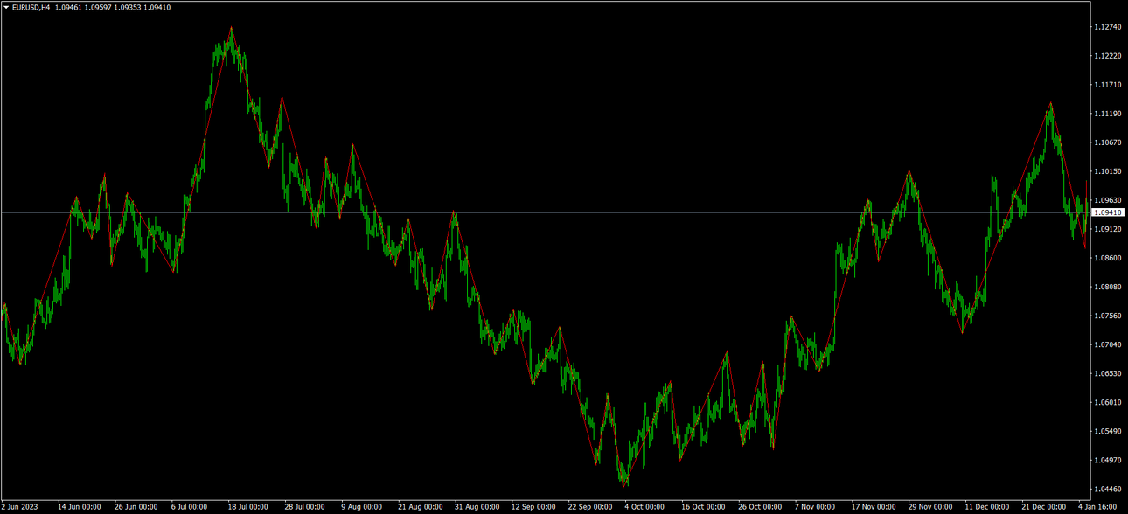Click the 9 Aug 00:00 time label

[362, 506]
